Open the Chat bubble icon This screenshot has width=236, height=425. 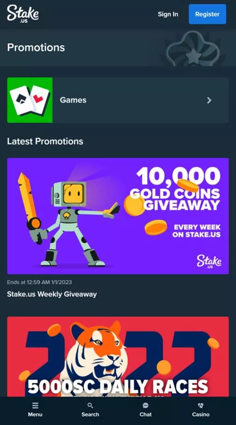145,406
